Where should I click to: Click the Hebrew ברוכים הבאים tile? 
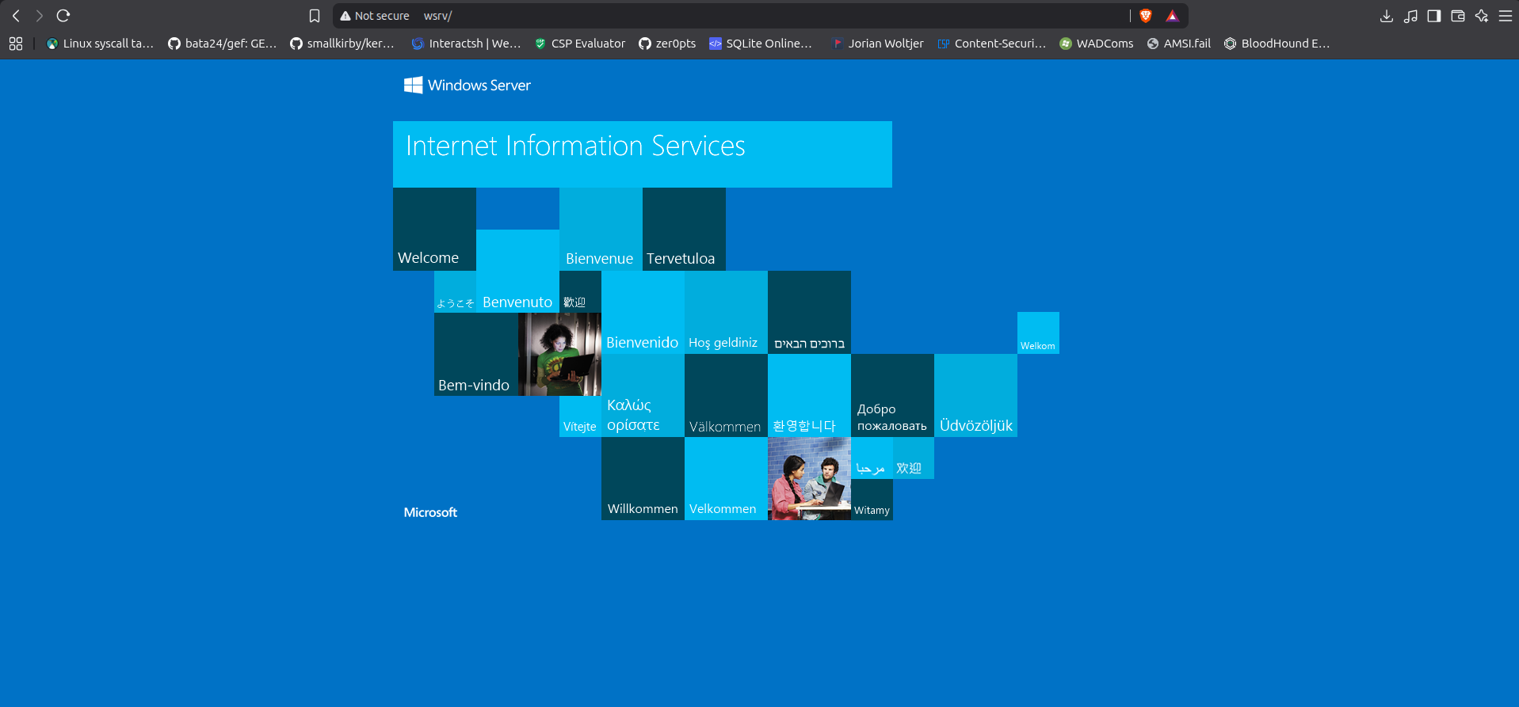(x=809, y=312)
